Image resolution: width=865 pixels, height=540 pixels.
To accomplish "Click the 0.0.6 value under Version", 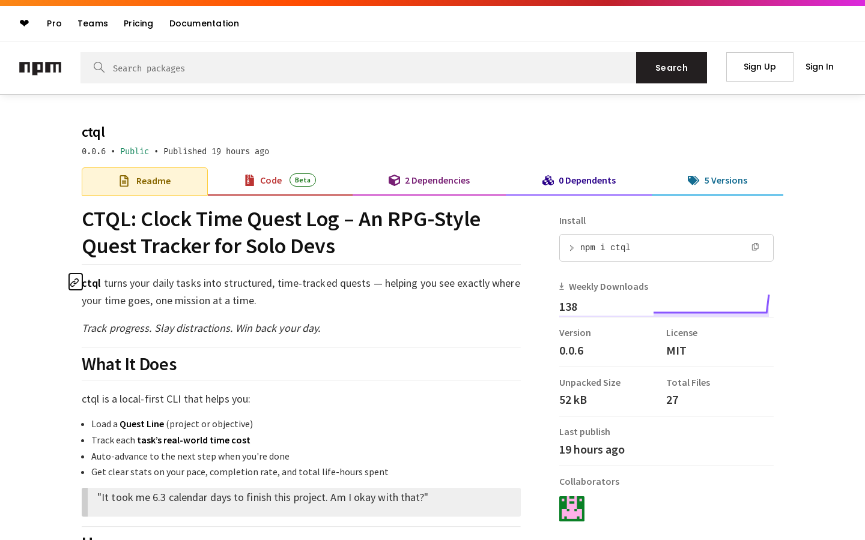I will pyautogui.click(x=571, y=351).
